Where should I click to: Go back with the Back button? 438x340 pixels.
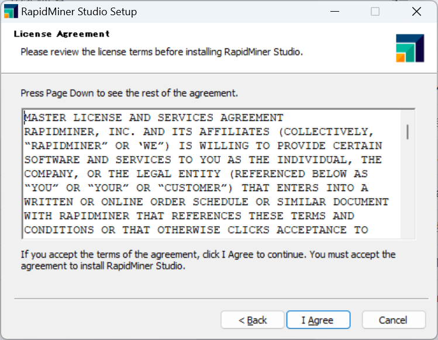253,320
